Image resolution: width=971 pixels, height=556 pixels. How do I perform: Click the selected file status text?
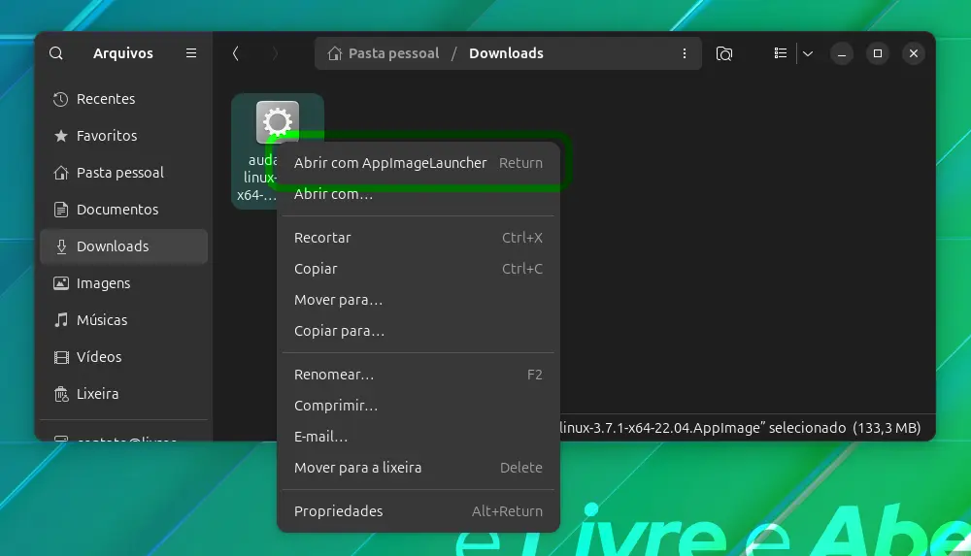point(740,428)
